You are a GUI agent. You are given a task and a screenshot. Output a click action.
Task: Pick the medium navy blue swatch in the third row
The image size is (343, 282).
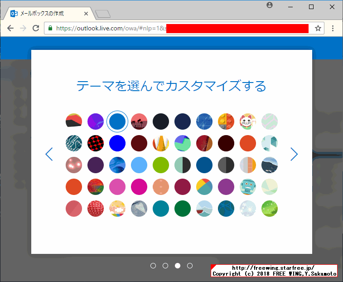tap(204, 165)
